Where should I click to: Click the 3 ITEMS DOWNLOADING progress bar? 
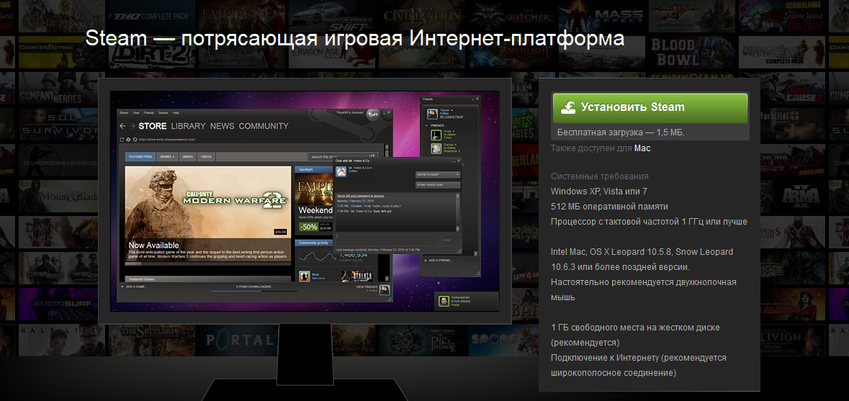tap(254, 291)
